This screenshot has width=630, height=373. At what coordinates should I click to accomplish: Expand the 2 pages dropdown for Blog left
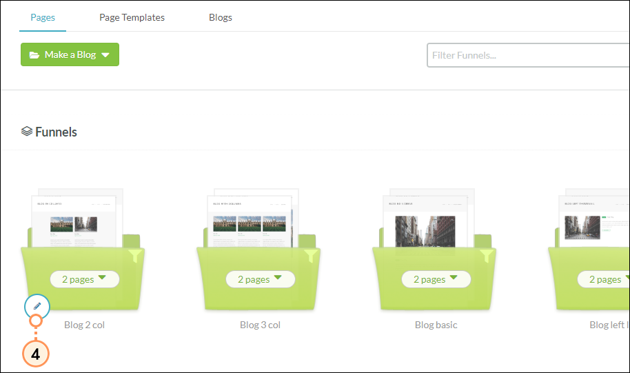coord(604,279)
